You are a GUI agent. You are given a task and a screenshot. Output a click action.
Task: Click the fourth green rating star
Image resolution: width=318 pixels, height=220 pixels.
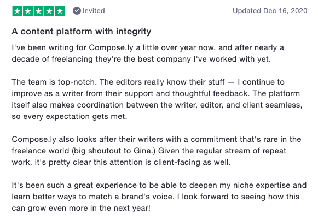click(49, 11)
